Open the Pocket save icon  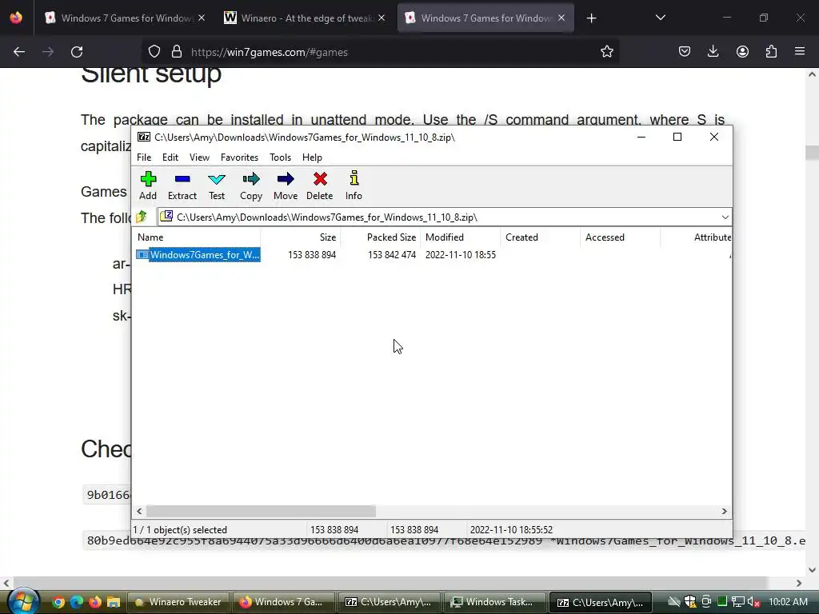coord(685,52)
